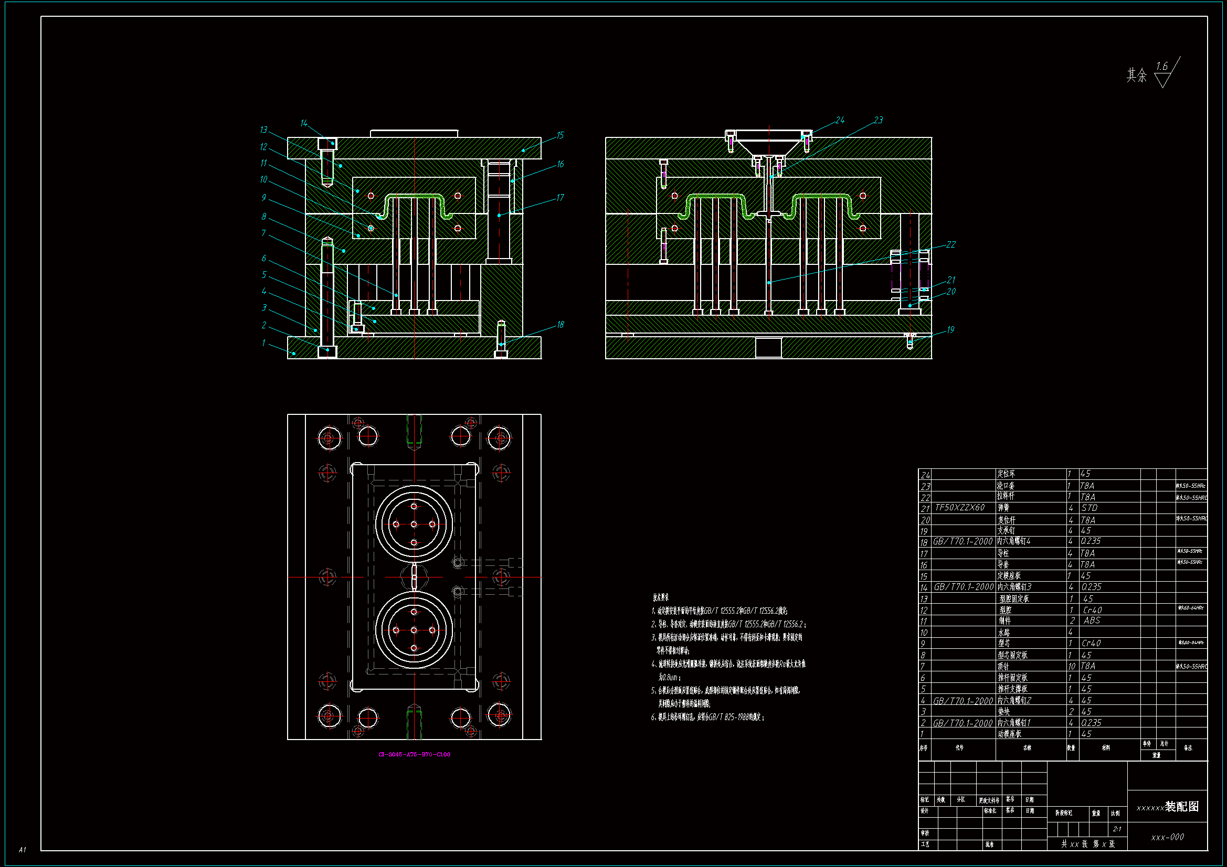Screen dimensions: 1227x867
Task: Select balloon number 1 at bottom-left of view
Action: tap(263, 343)
